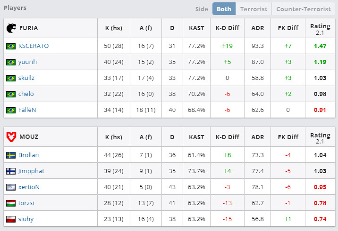Click the FURIA panther team logo
Viewport: 338px width, 231px height.
pos(10,28)
